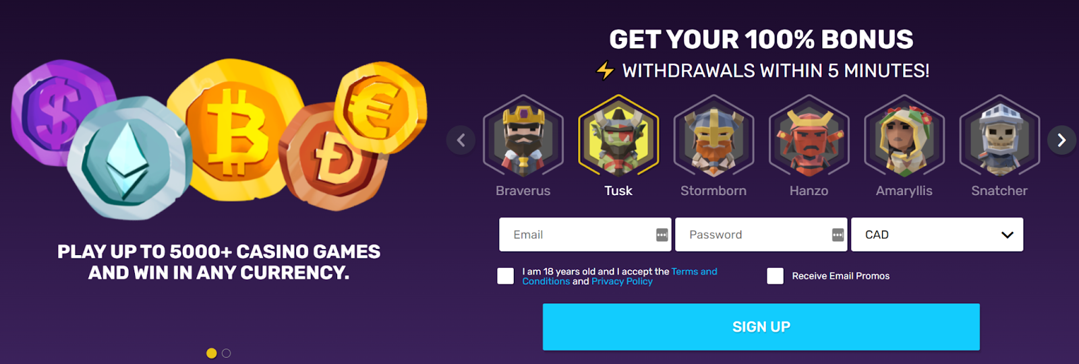Enable Receive Email Promos checkbox
The image size is (1079, 364).
(775, 276)
